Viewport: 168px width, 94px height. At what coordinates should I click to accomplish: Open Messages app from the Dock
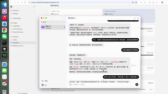pos(4,70)
